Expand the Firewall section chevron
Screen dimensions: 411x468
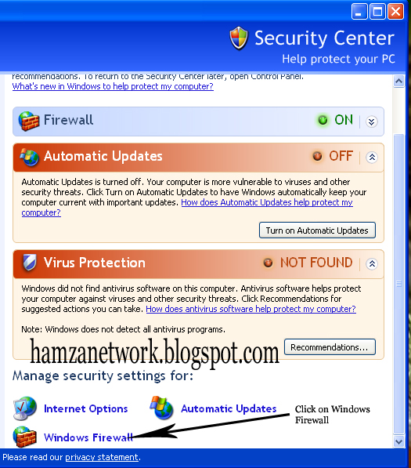coord(372,122)
